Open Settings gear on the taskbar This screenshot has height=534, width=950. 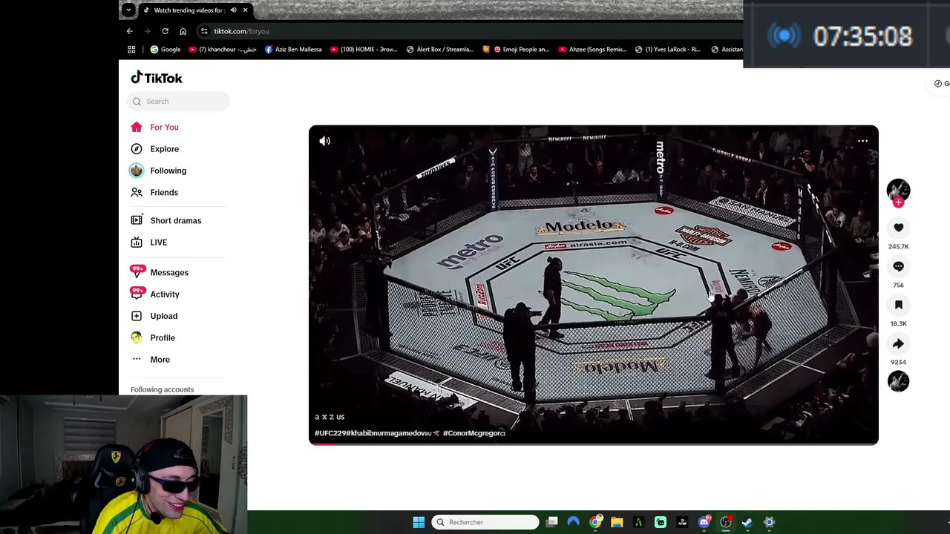(x=769, y=522)
